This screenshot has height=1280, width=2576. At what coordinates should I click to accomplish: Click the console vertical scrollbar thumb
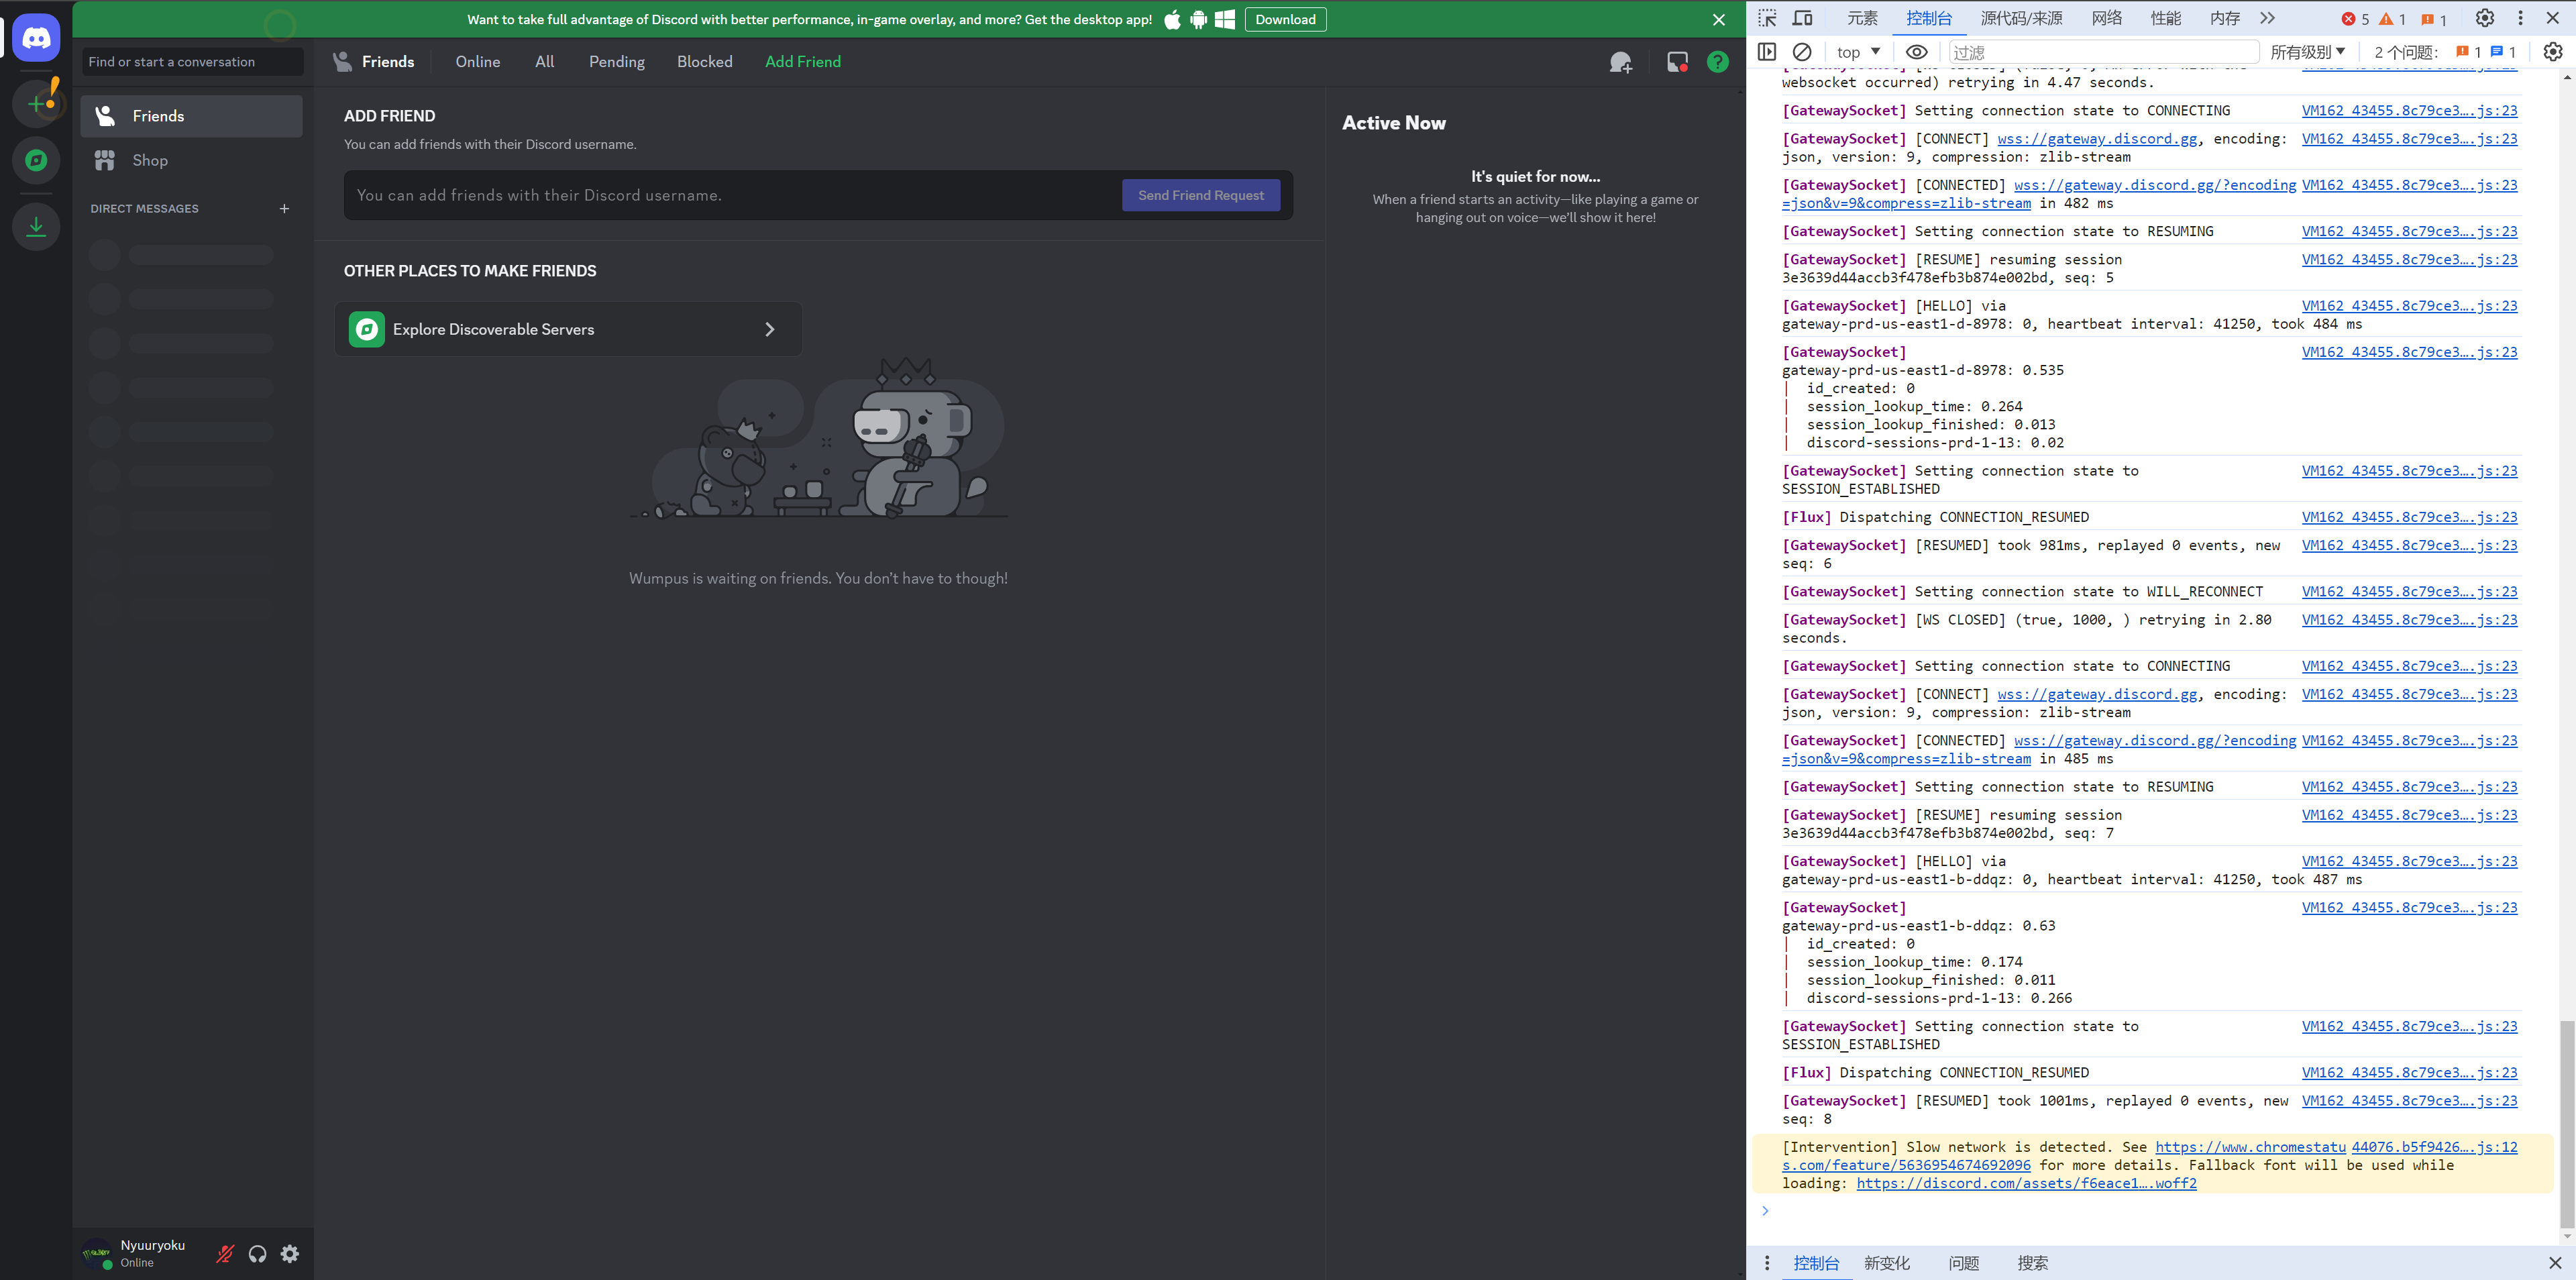(x=2567, y=1125)
